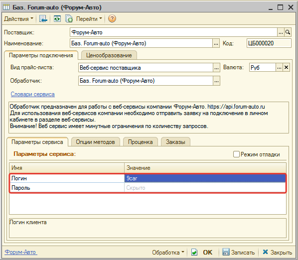Switch to the Ценообразование tab
Screen dimensions: 298x260
pos(109,55)
